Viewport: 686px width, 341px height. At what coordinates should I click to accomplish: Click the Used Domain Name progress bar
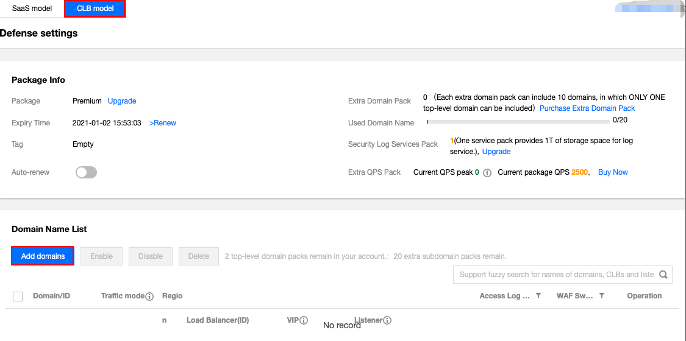click(518, 121)
